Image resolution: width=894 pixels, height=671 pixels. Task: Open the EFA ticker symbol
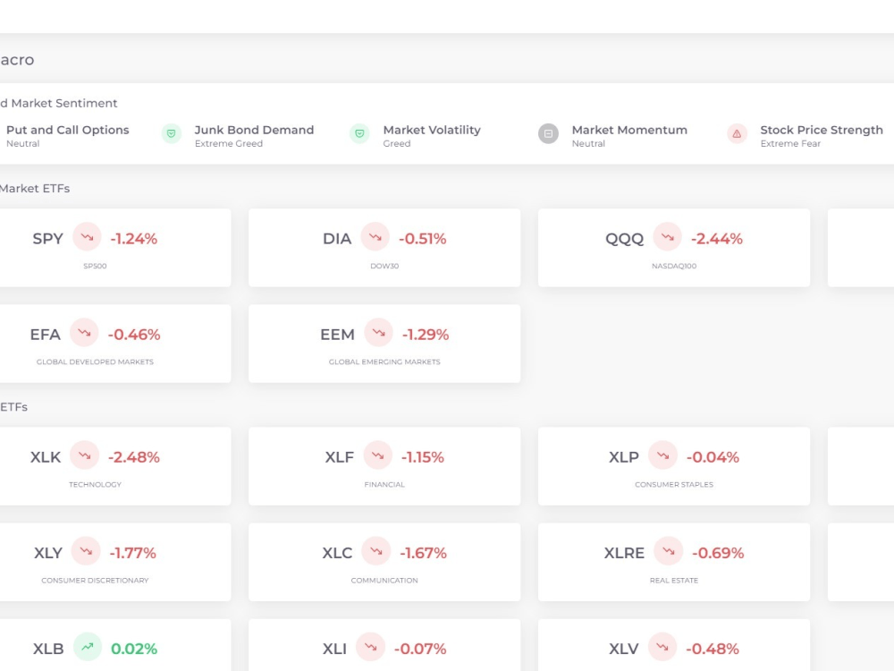[45, 335]
